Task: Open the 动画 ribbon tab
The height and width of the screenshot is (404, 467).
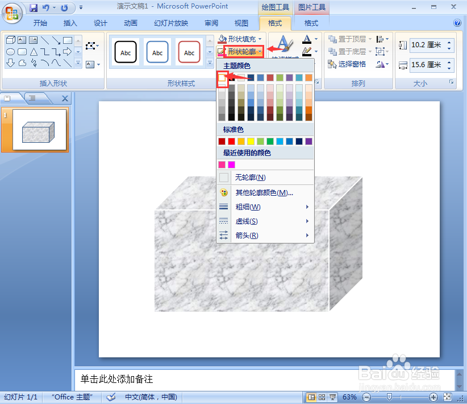Action: [131, 23]
